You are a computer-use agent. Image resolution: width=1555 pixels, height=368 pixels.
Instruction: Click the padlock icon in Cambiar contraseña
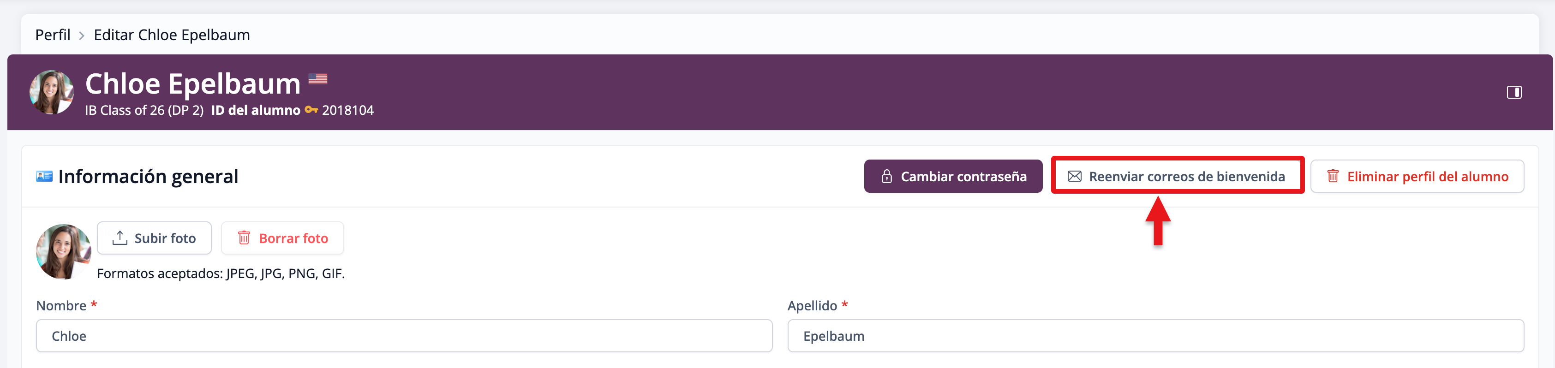click(x=886, y=176)
